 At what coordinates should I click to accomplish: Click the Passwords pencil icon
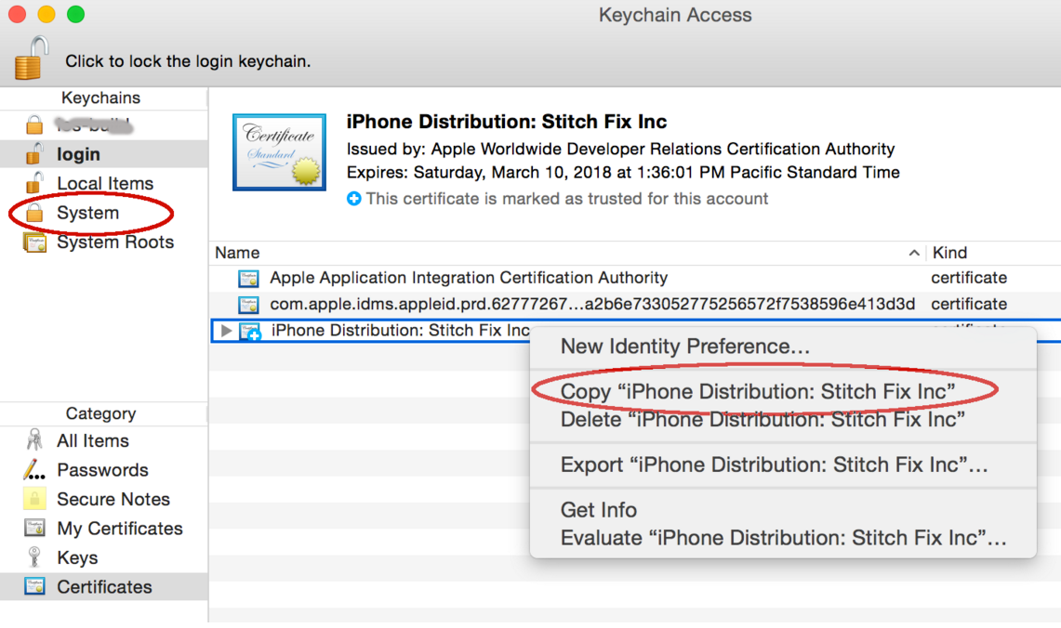33,469
